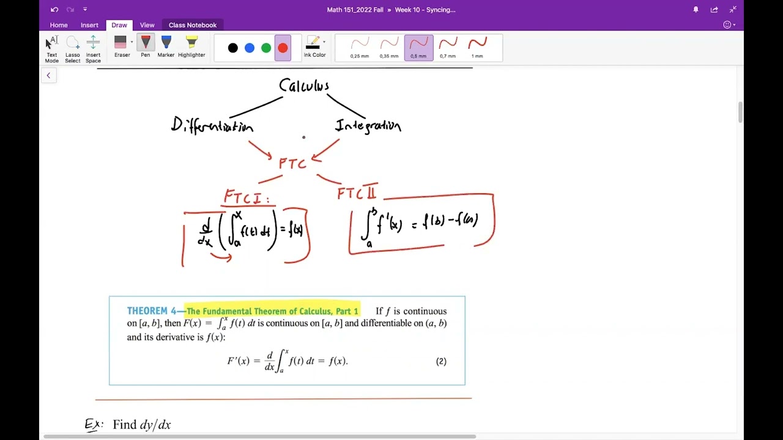
Task: Select the Draw ribbon tab
Action: tap(119, 25)
